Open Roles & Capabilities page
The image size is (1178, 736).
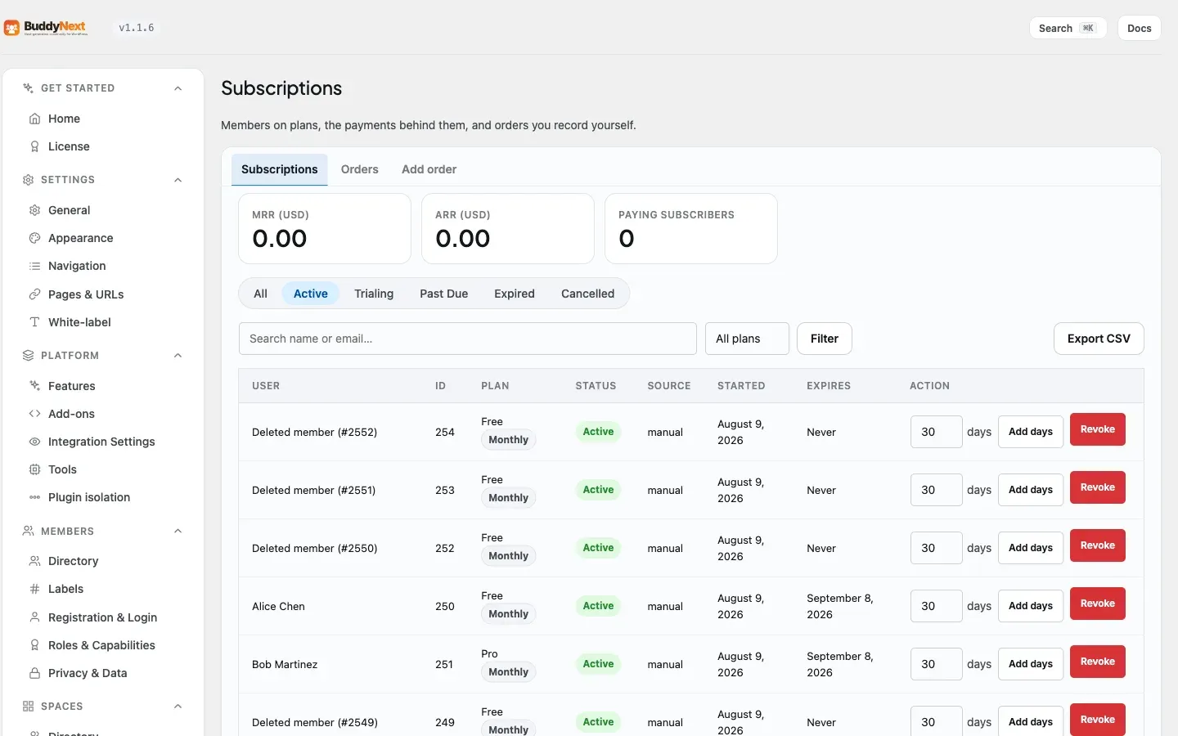pyautogui.click(x=101, y=645)
